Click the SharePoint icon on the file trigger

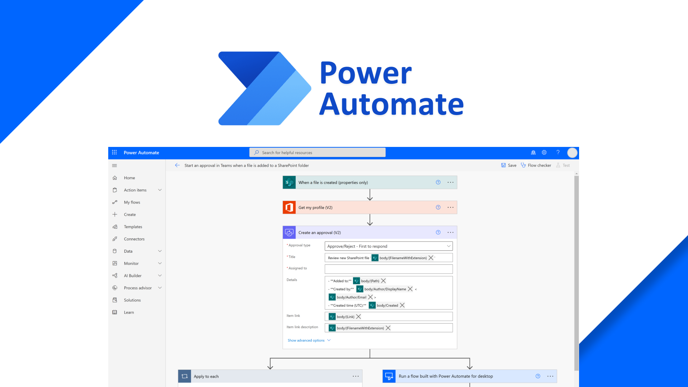click(289, 182)
